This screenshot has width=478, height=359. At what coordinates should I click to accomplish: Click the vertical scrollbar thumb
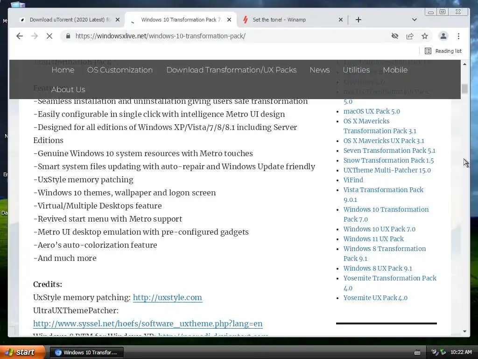464,88
